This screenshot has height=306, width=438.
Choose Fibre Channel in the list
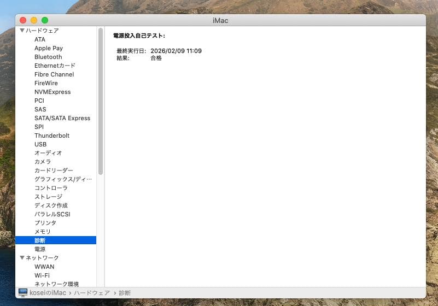[54, 74]
